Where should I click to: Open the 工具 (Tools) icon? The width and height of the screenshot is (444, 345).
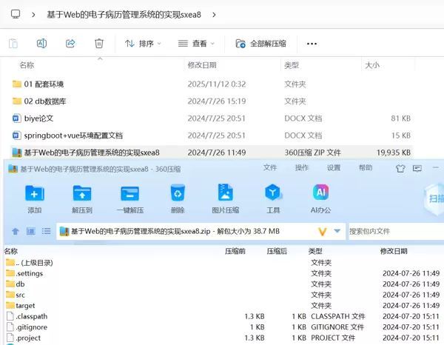point(273,194)
